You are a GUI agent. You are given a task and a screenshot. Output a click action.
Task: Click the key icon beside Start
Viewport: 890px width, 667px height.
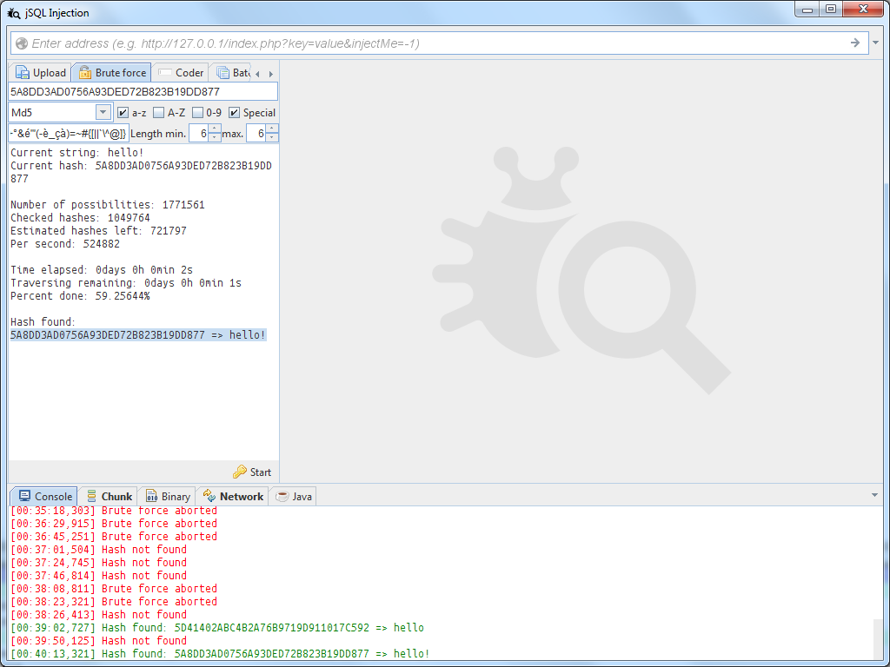(x=240, y=472)
